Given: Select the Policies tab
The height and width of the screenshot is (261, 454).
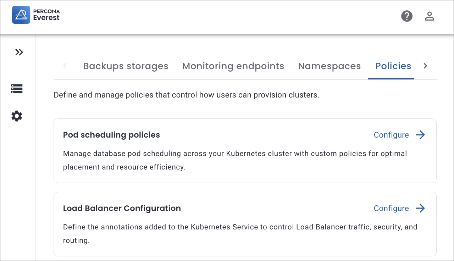Looking at the screenshot, I should 393,66.
